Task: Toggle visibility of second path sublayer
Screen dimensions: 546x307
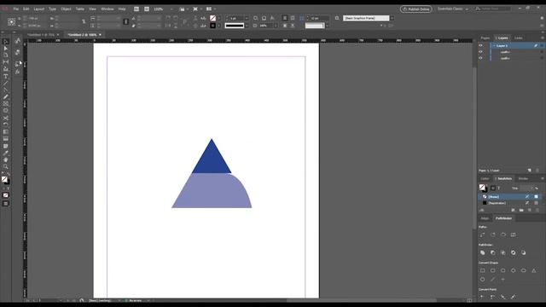Action: (x=481, y=58)
